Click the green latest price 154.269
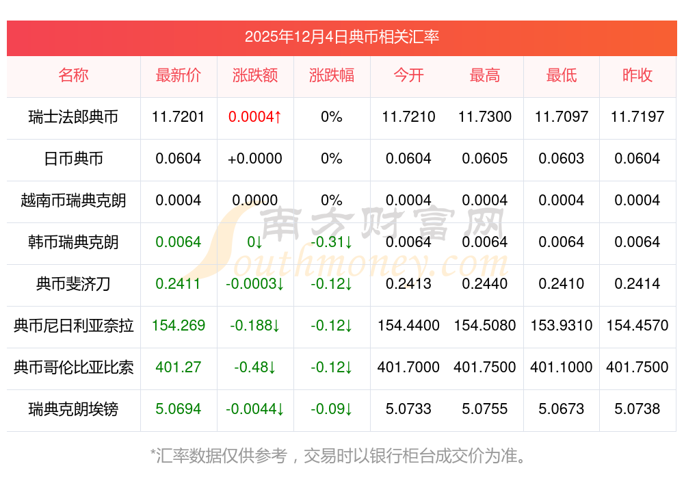Screen dimensions: 684x477 [x=178, y=326]
